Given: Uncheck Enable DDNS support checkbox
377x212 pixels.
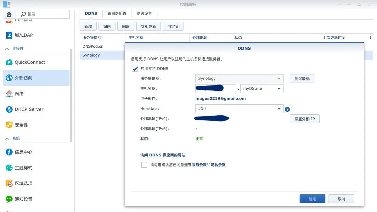Looking at the screenshot, I should [x=135, y=69].
